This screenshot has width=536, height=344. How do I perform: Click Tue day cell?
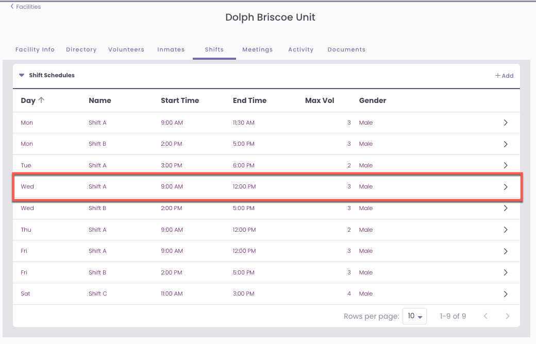pos(26,165)
